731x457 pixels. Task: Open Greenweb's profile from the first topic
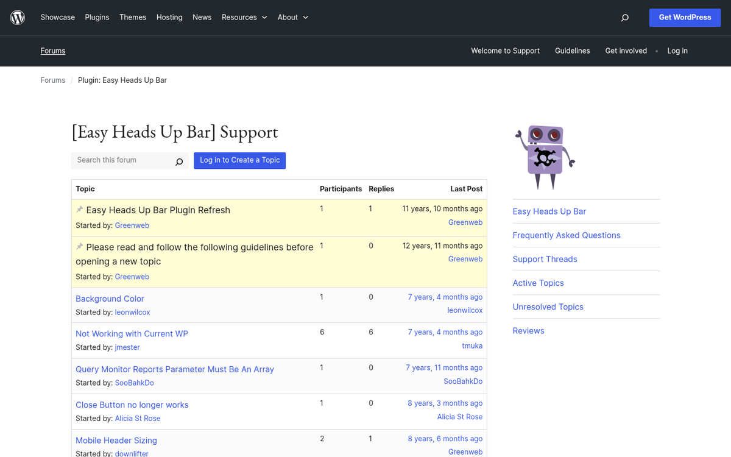(132, 225)
